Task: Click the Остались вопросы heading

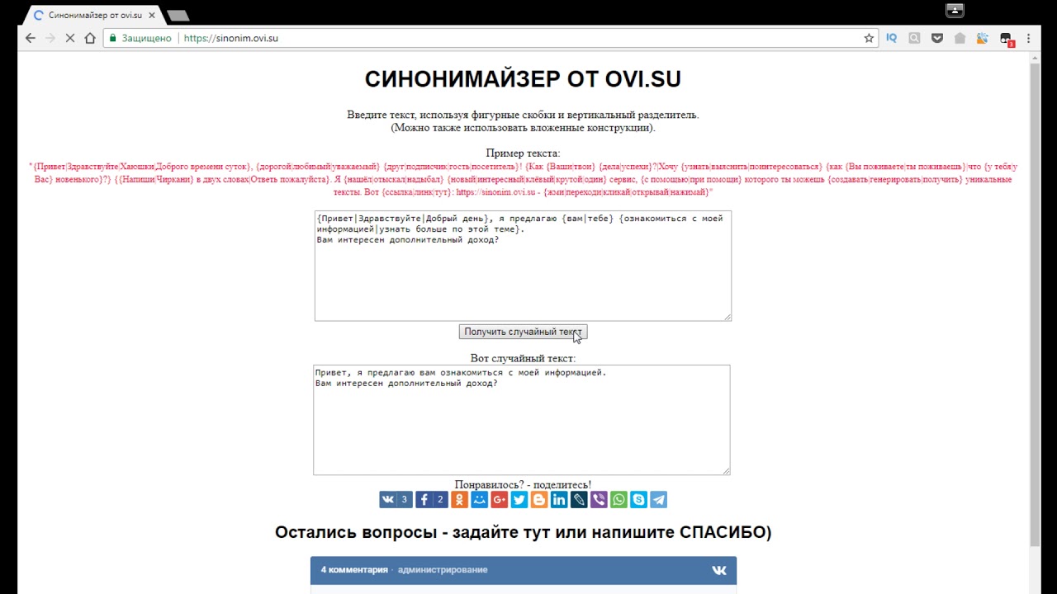Action: (523, 532)
